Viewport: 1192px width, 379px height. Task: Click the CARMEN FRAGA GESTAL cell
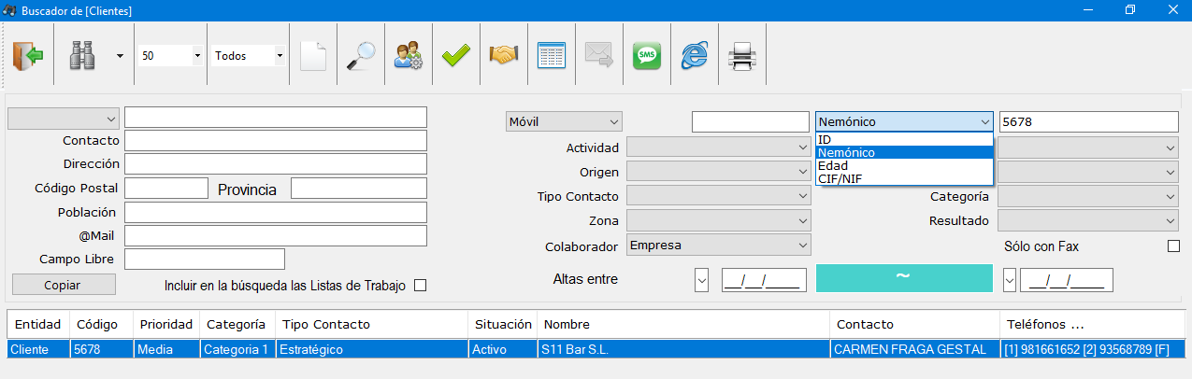915,349
